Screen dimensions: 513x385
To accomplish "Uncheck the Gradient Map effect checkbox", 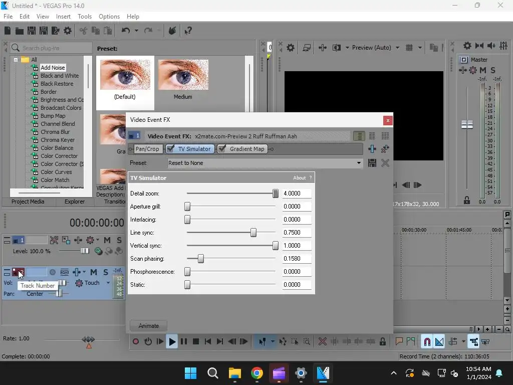I will tap(222, 149).
